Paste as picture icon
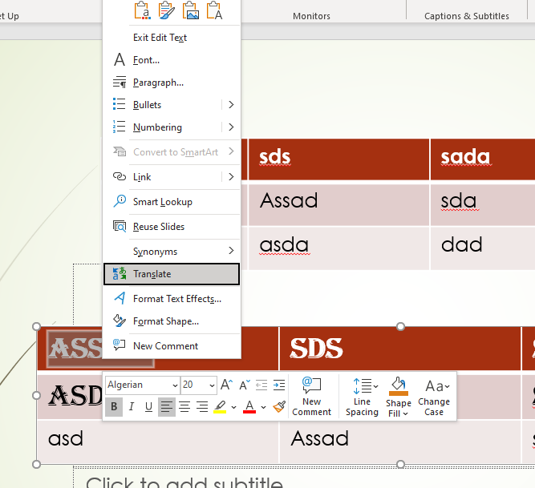The width and height of the screenshot is (535, 488). [191, 10]
